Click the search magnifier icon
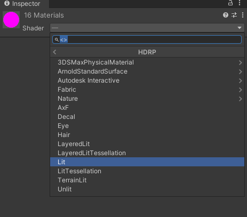The width and height of the screenshot is (247, 217). 57,39
